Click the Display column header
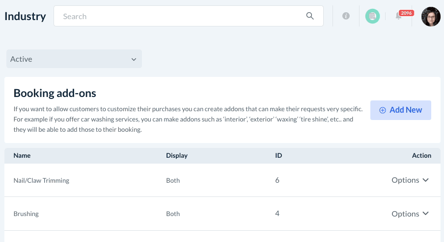This screenshot has width=444, height=242. (x=177, y=156)
